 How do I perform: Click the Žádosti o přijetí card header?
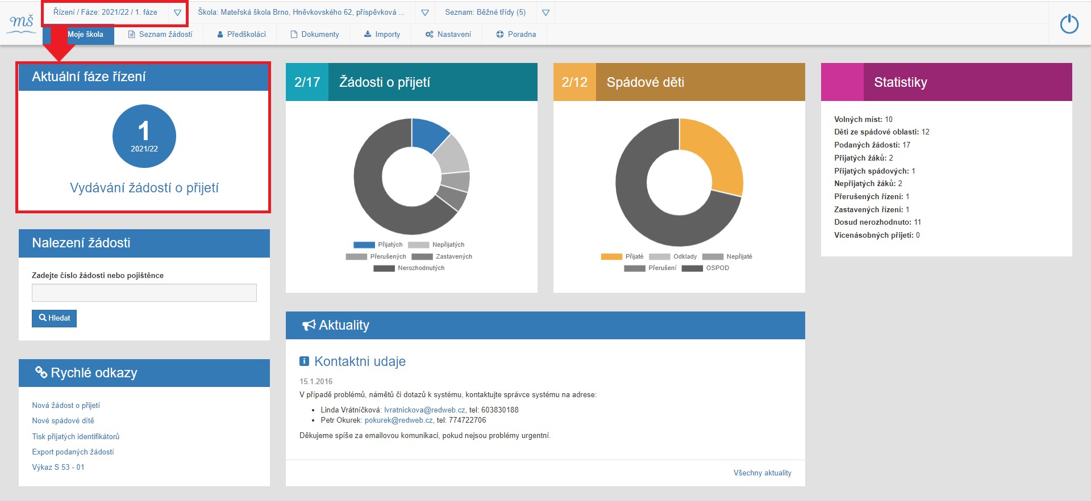click(411, 82)
